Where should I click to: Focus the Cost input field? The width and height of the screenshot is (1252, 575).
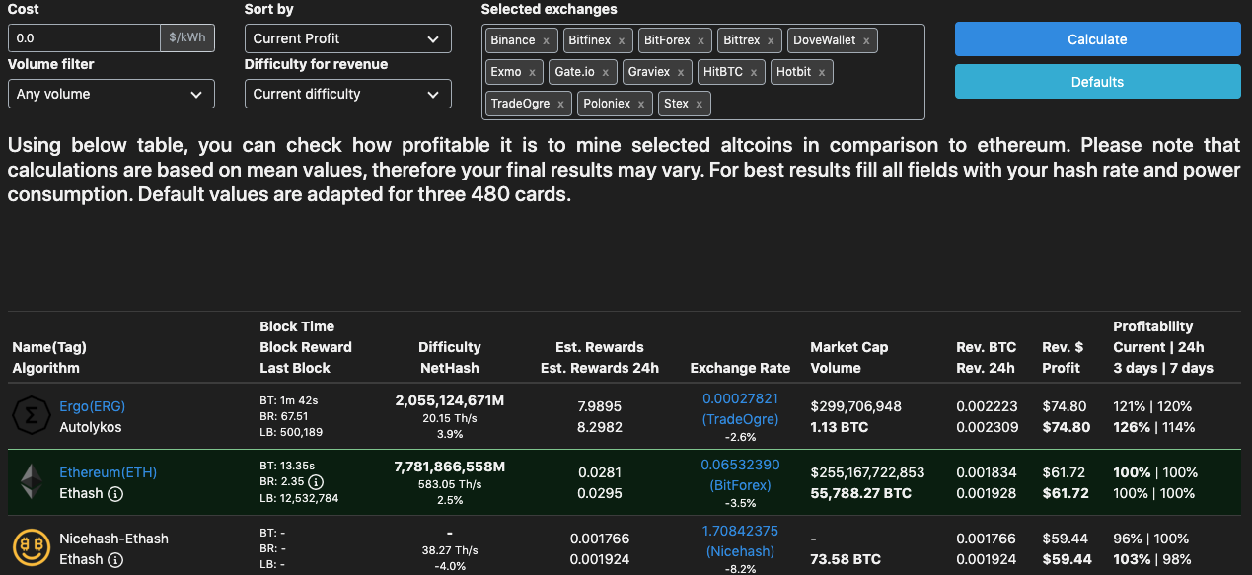click(x=84, y=38)
